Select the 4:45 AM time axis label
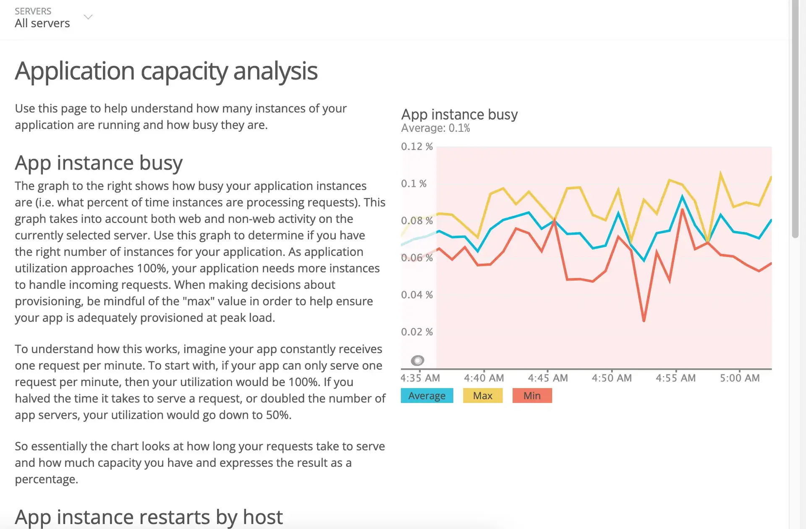 [548, 378]
